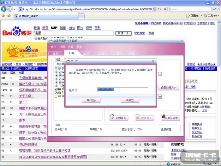221x166 pixels.
Task: Click the IE Forward arrow button
Action: [x=10, y=9]
